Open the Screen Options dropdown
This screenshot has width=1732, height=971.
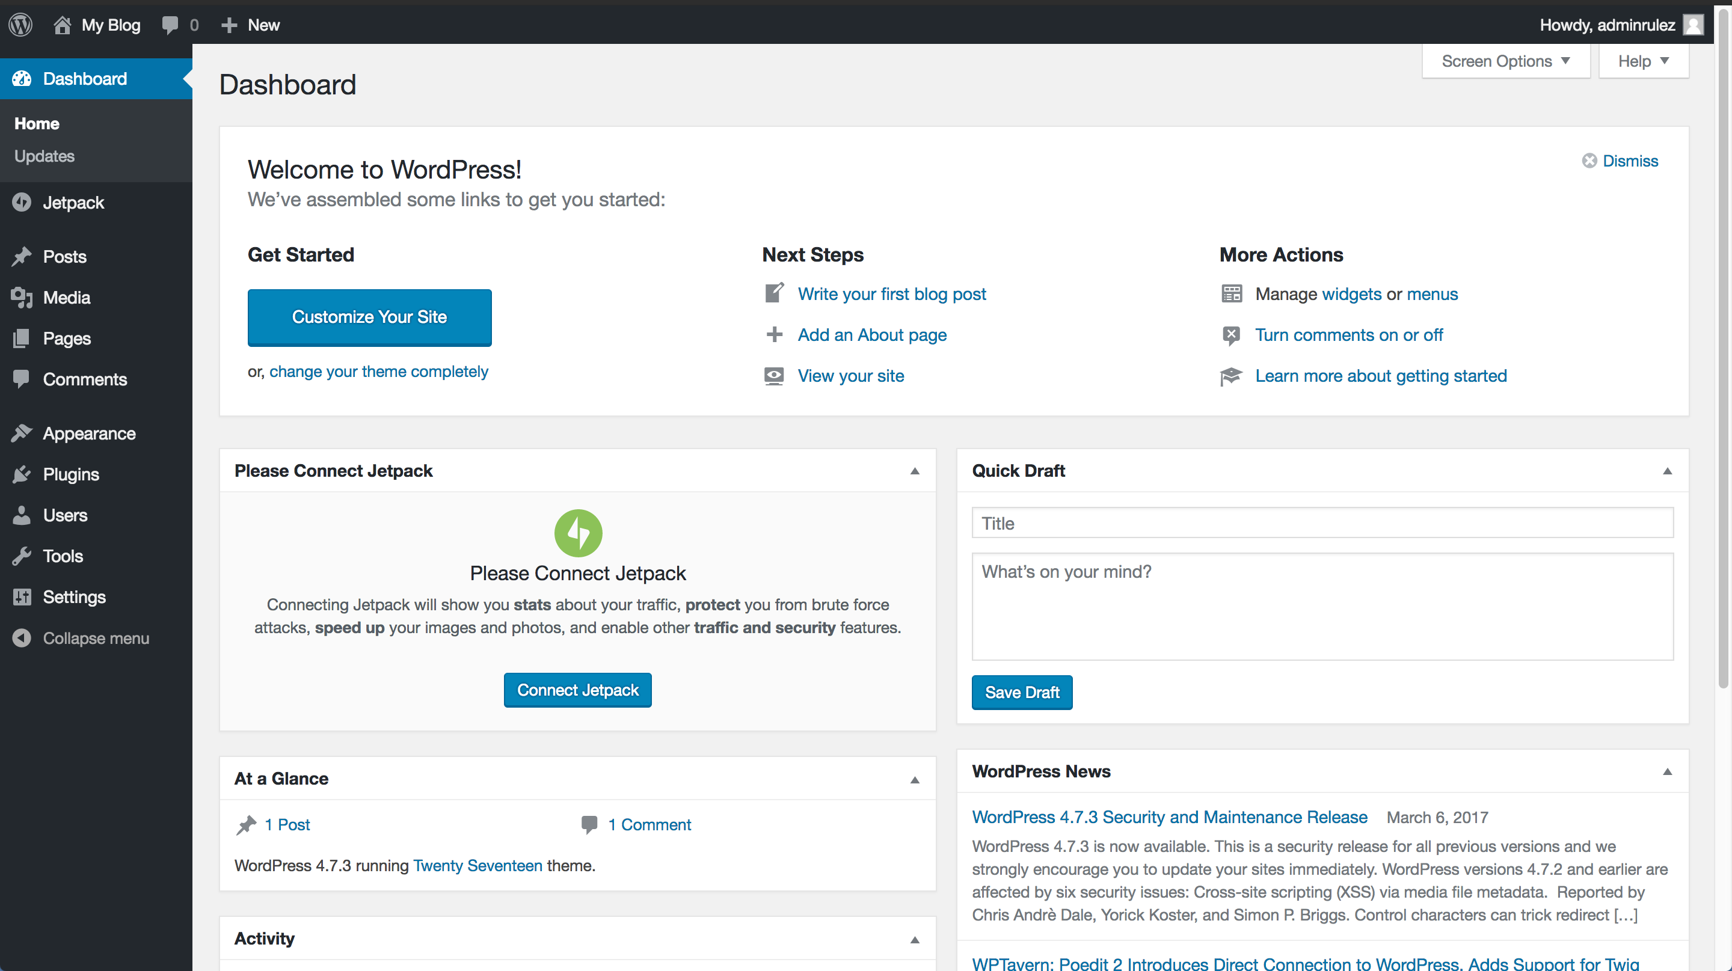click(1505, 61)
